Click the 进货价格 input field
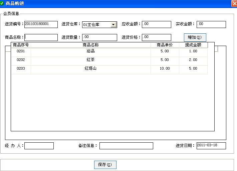The width and height of the screenshot is (237, 171). pyautogui.click(x=157, y=37)
